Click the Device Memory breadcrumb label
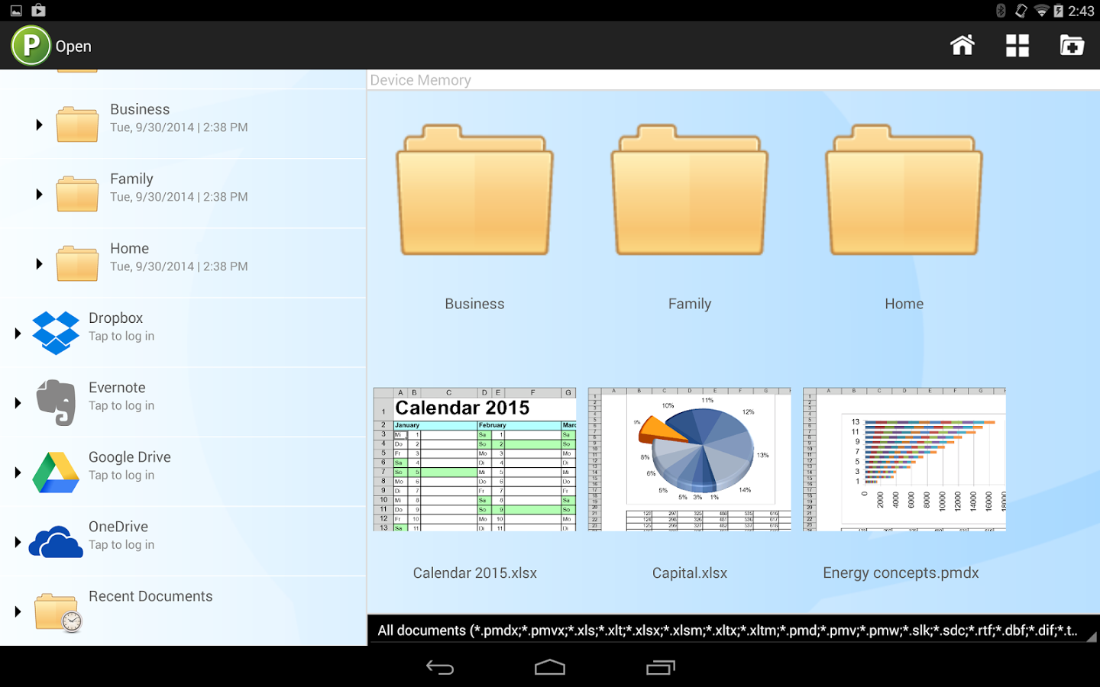The image size is (1100, 687). point(420,79)
